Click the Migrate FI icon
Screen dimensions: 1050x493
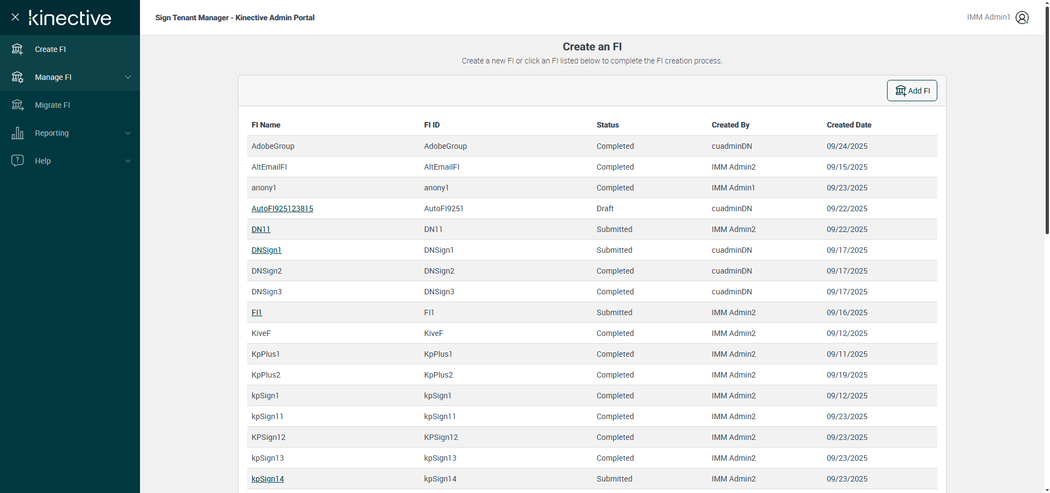[17, 105]
